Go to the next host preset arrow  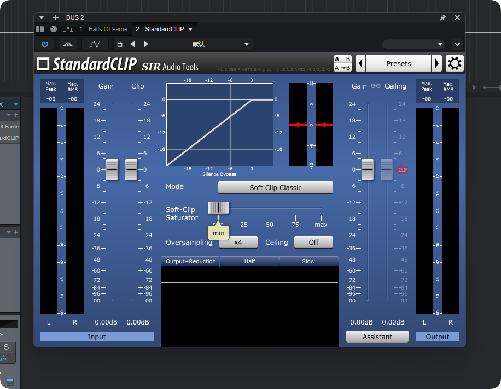(145, 44)
